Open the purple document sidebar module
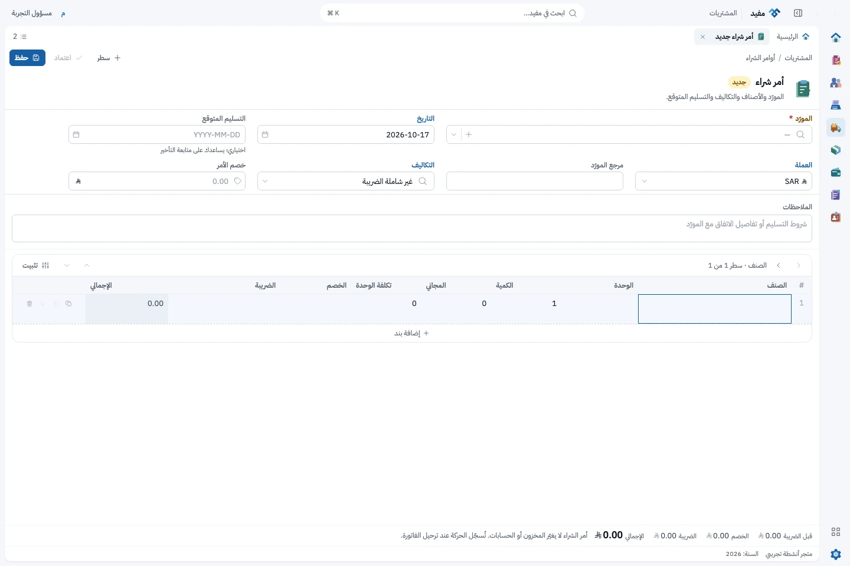The image size is (850, 566). (836, 195)
